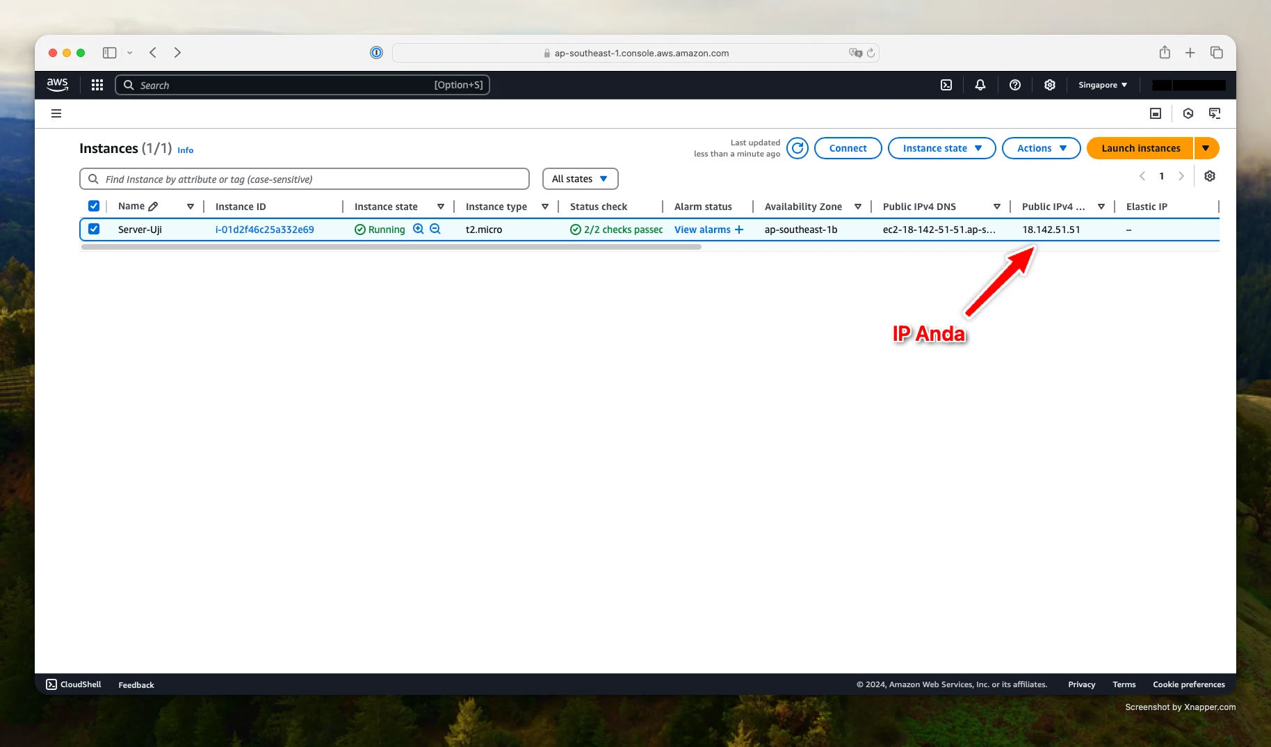This screenshot has width=1271, height=747.
Task: Open Cookie preferences in footer
Action: [x=1189, y=684]
